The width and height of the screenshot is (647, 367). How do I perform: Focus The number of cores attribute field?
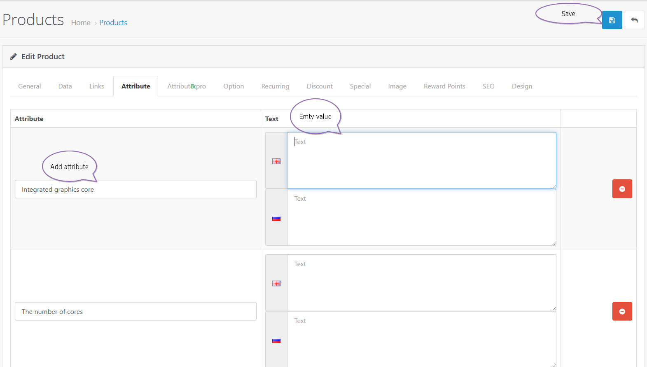click(135, 311)
